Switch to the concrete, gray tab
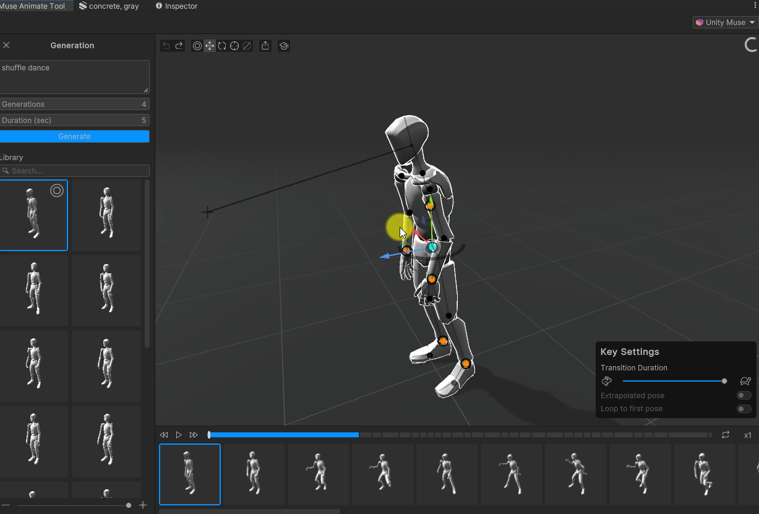759x514 pixels. (x=109, y=6)
